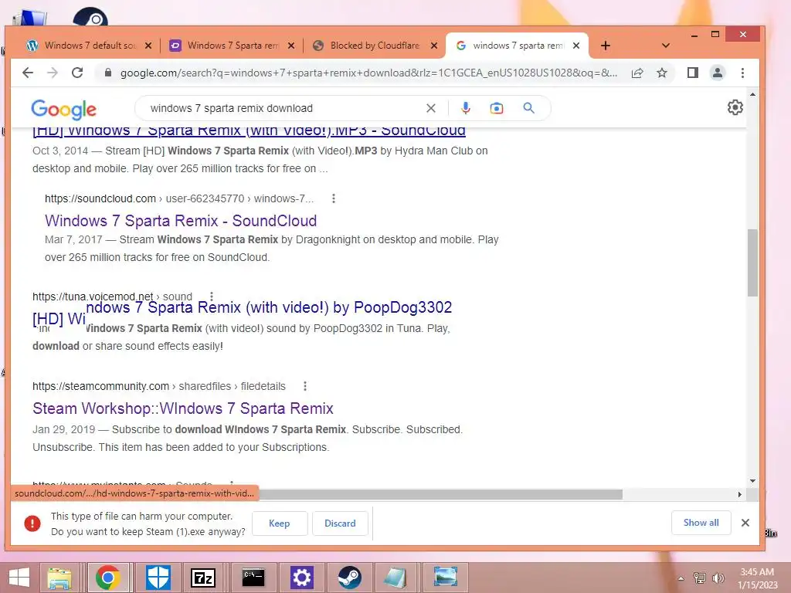Image resolution: width=791 pixels, height=593 pixels.
Task: Open network status tray icon
Action: pyautogui.click(x=700, y=578)
